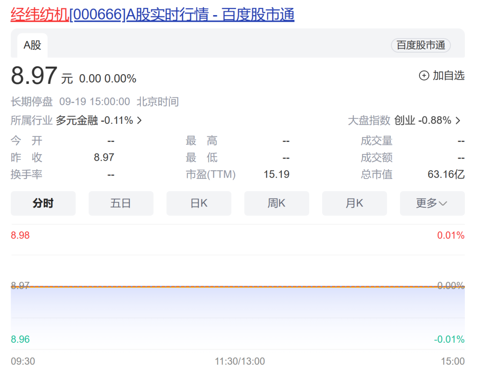This screenshot has height=369, width=480.
Task: Click the 换手率 label
Action: point(26,175)
